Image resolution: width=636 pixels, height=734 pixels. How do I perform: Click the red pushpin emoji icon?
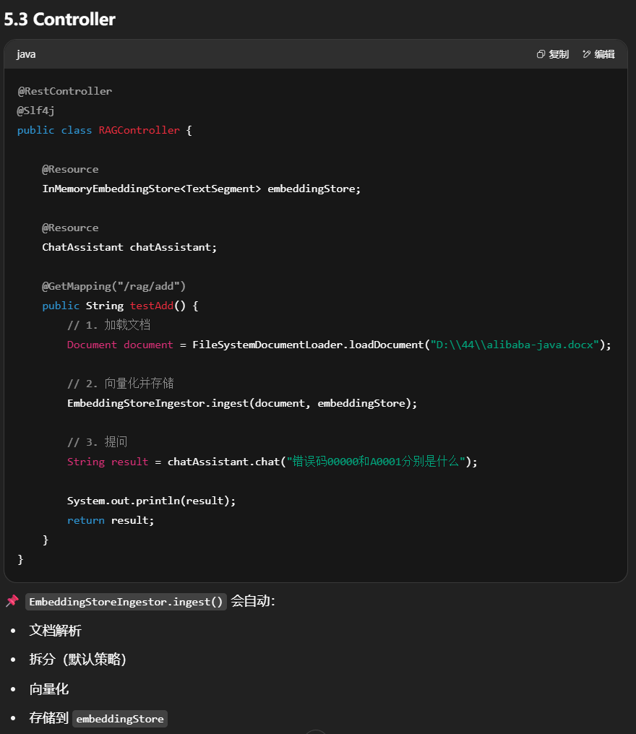click(x=12, y=601)
